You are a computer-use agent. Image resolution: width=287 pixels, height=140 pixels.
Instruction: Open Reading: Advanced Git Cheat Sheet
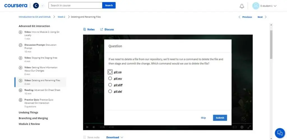(x=42, y=92)
